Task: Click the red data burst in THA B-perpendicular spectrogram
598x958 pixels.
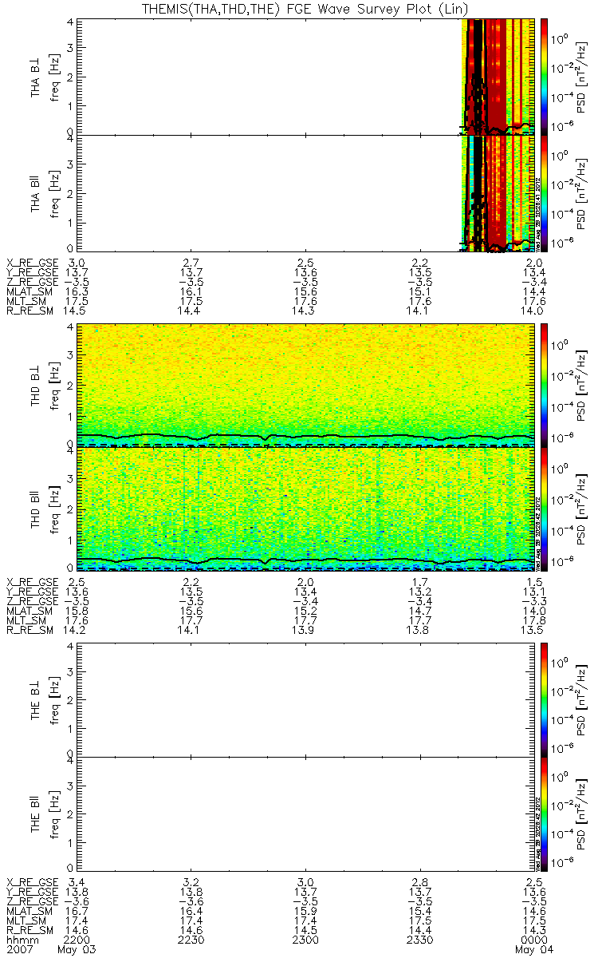Action: pos(498,76)
